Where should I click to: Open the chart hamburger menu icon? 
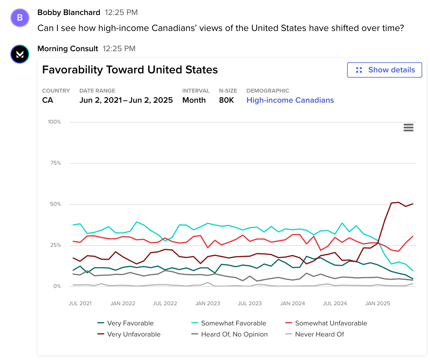[408, 127]
